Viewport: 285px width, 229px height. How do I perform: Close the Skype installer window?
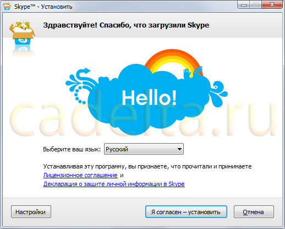coord(272,5)
